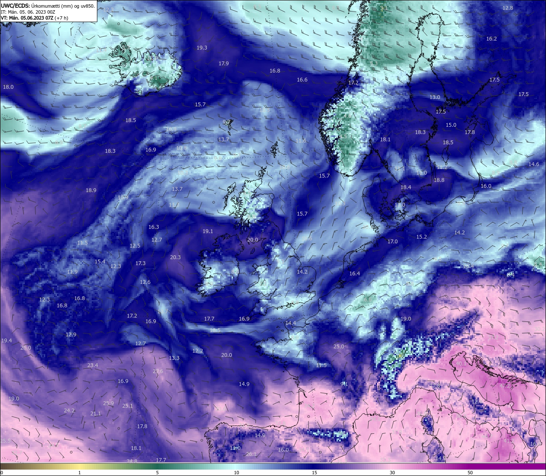Select the 11.9 value label

click(73, 272)
